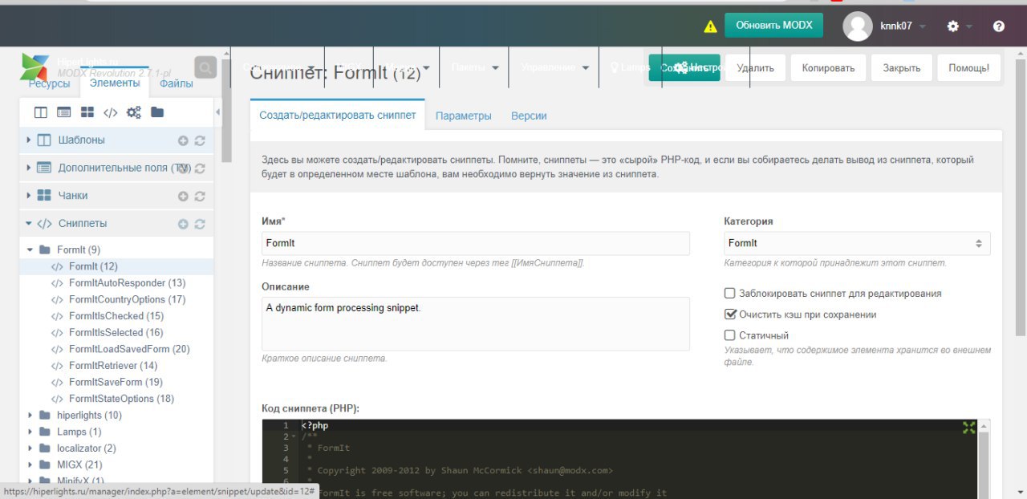Refresh the Сниппеты section
The width and height of the screenshot is (1027, 499).
point(200,224)
